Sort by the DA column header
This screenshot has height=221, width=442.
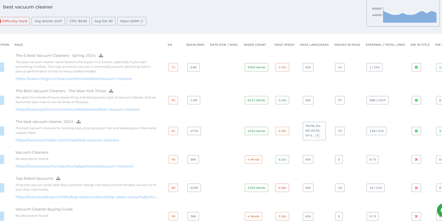point(170,45)
